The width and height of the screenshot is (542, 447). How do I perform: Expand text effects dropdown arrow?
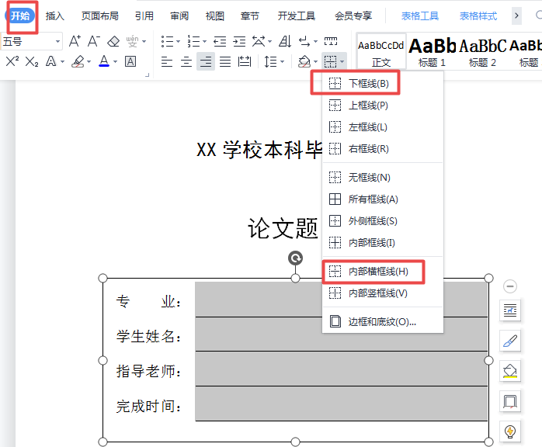[63, 62]
